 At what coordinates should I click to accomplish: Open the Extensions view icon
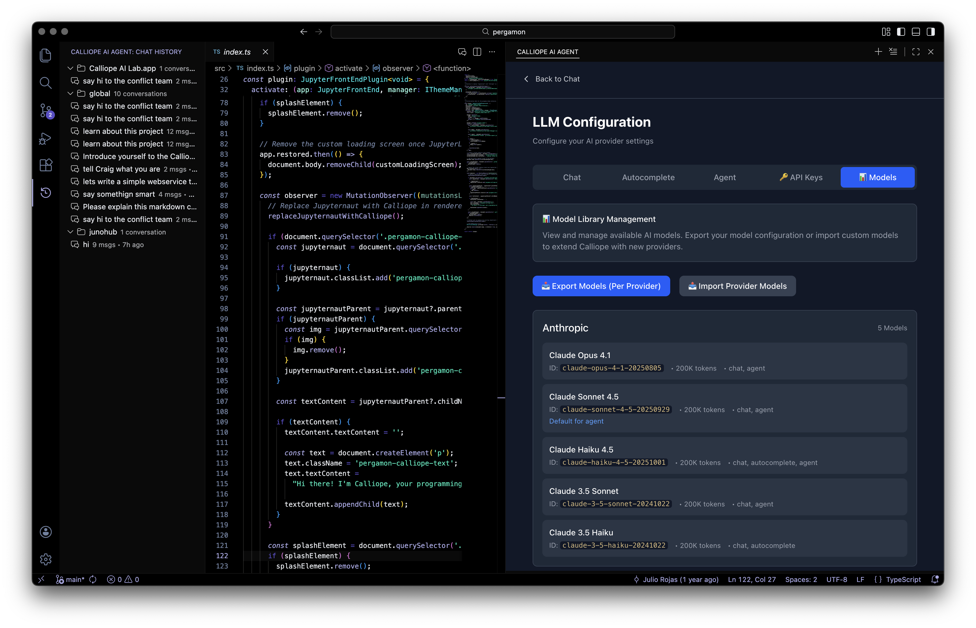tap(46, 165)
